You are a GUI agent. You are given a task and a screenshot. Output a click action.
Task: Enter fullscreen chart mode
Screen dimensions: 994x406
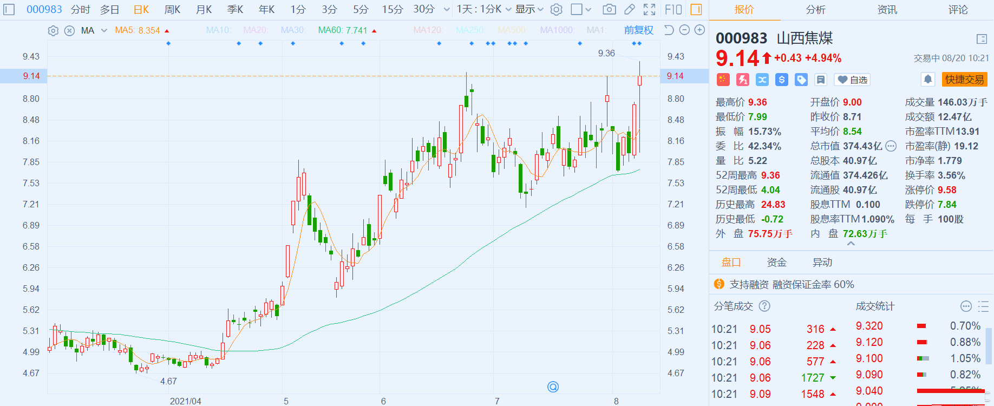(x=649, y=9)
